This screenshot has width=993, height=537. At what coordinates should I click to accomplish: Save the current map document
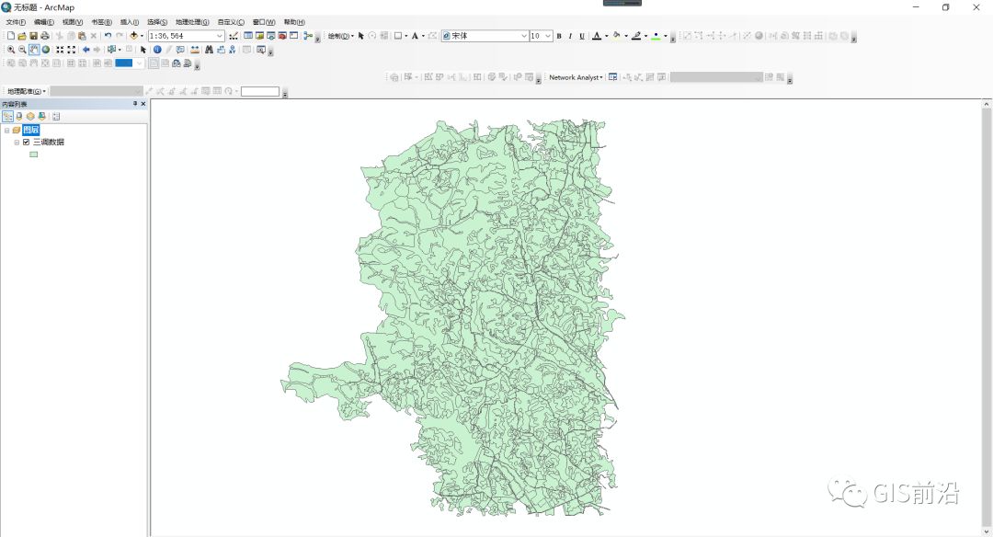[x=34, y=36]
